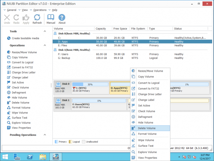This screenshot has height=161, width=214.
Task: Select the E: Files volume row
Action: tap(132, 45)
